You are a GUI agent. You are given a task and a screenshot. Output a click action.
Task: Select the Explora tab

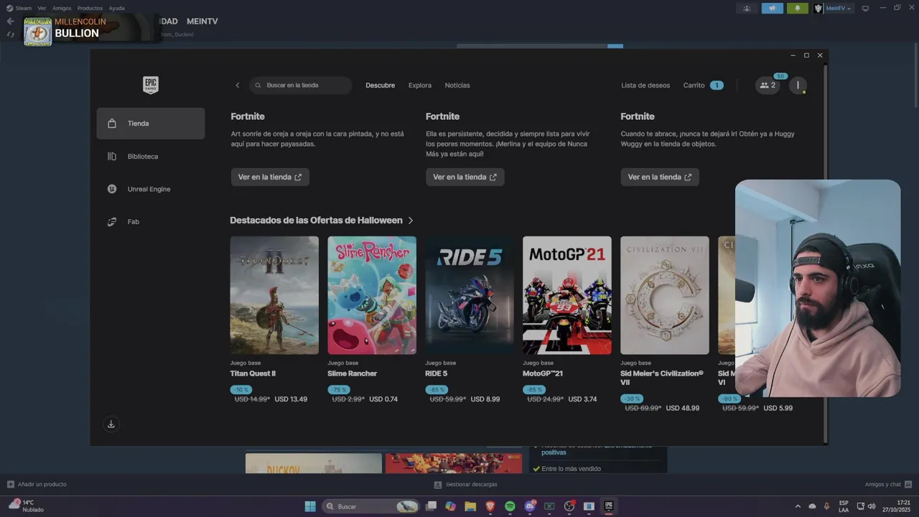tap(420, 85)
